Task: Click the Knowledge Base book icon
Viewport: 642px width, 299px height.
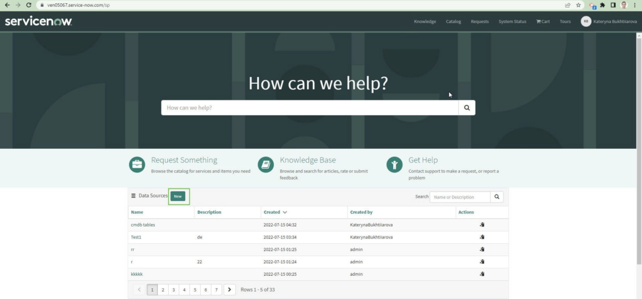Action: (x=266, y=165)
